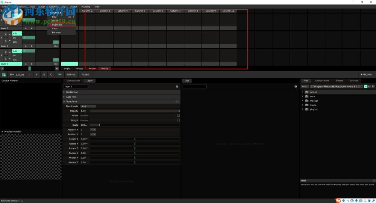Start recording with RECORD button
Screen dimensions: 376x203
[366, 75]
